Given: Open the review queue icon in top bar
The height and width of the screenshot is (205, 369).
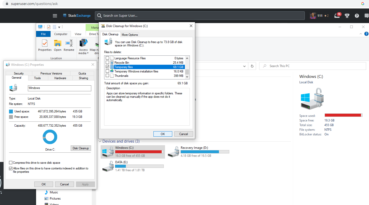Looking at the screenshot, I should tap(366, 16).
